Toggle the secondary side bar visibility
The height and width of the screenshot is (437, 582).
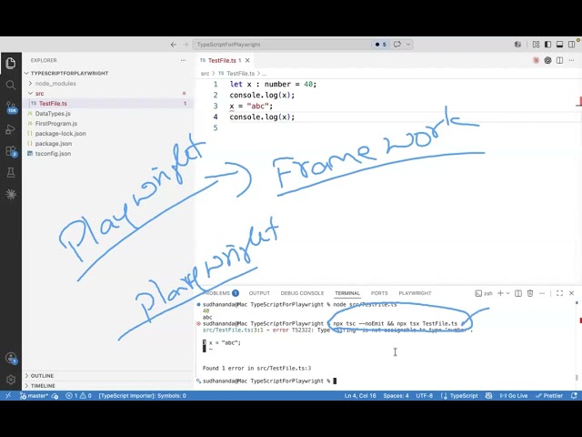(572, 45)
